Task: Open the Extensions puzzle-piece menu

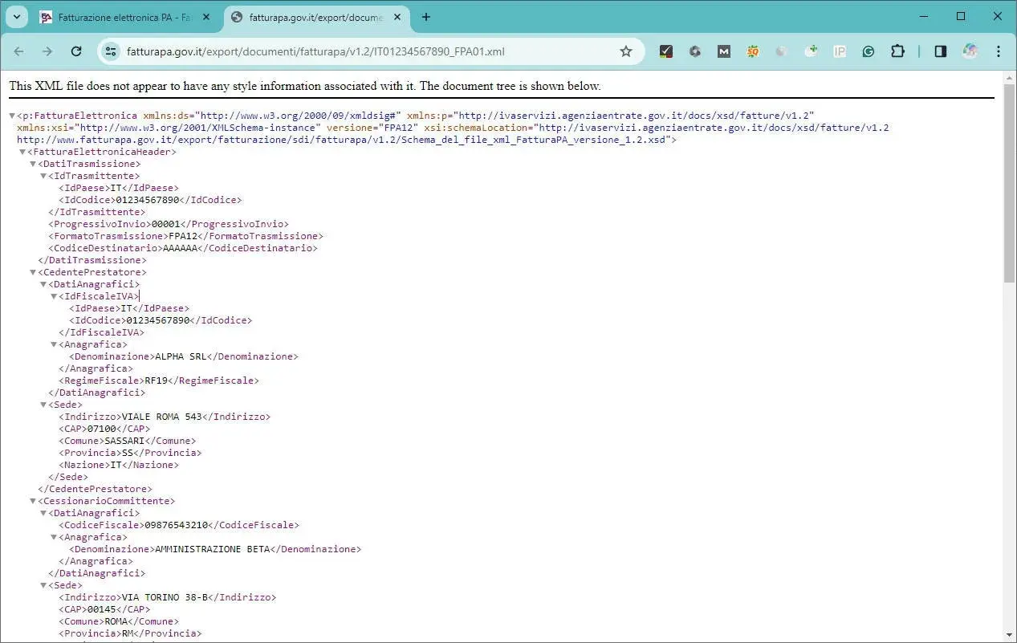Action: (897, 51)
